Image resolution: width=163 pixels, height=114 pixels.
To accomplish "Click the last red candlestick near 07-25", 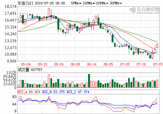I will tap(157, 46).
